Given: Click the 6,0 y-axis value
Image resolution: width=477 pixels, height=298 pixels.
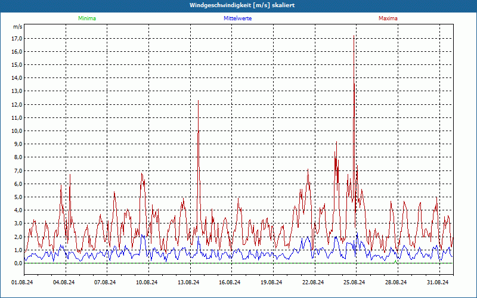Looking at the screenshot, I should click(x=18, y=184).
